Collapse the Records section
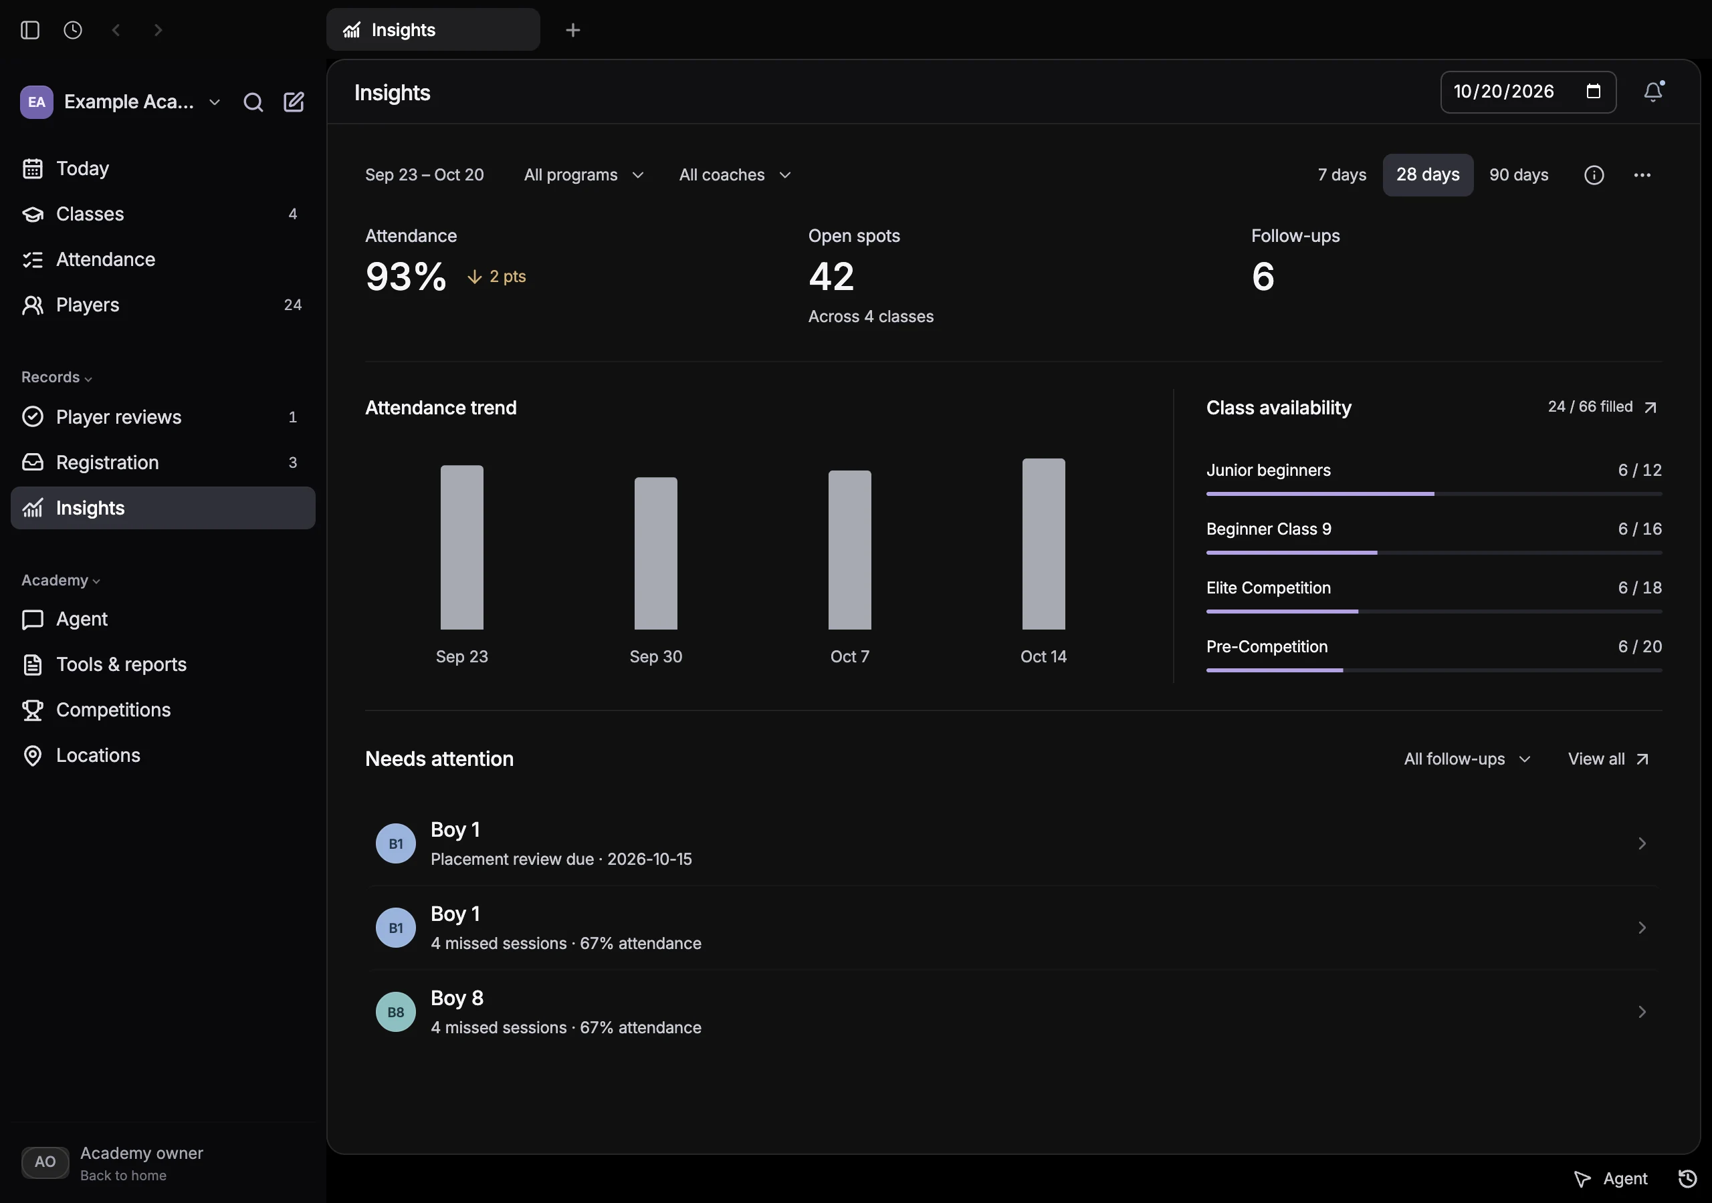The image size is (1712, 1203). coord(57,377)
